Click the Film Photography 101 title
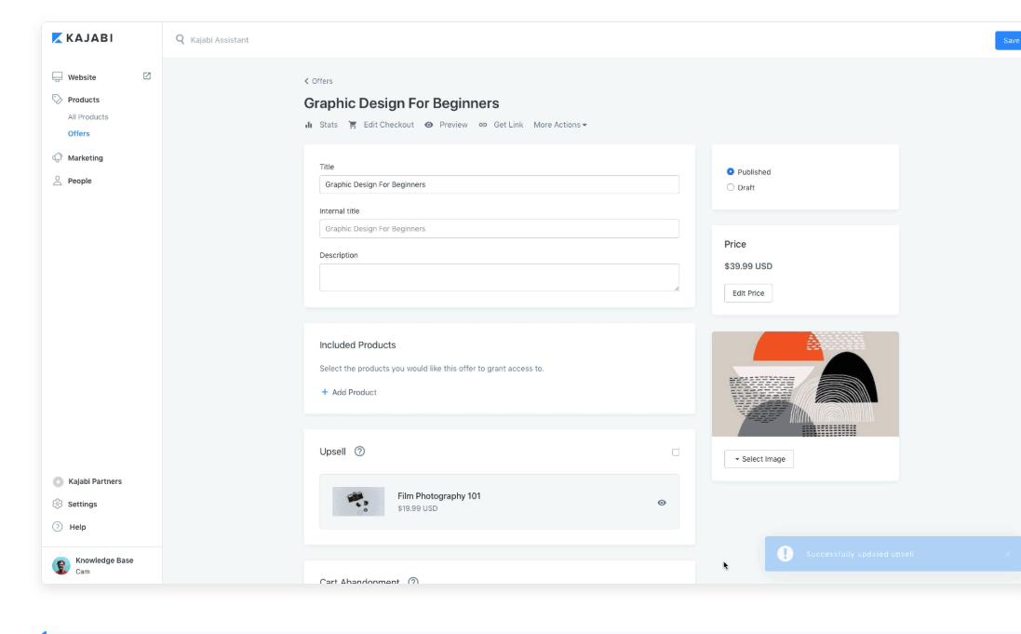This screenshot has height=634, width=1021. click(439, 496)
